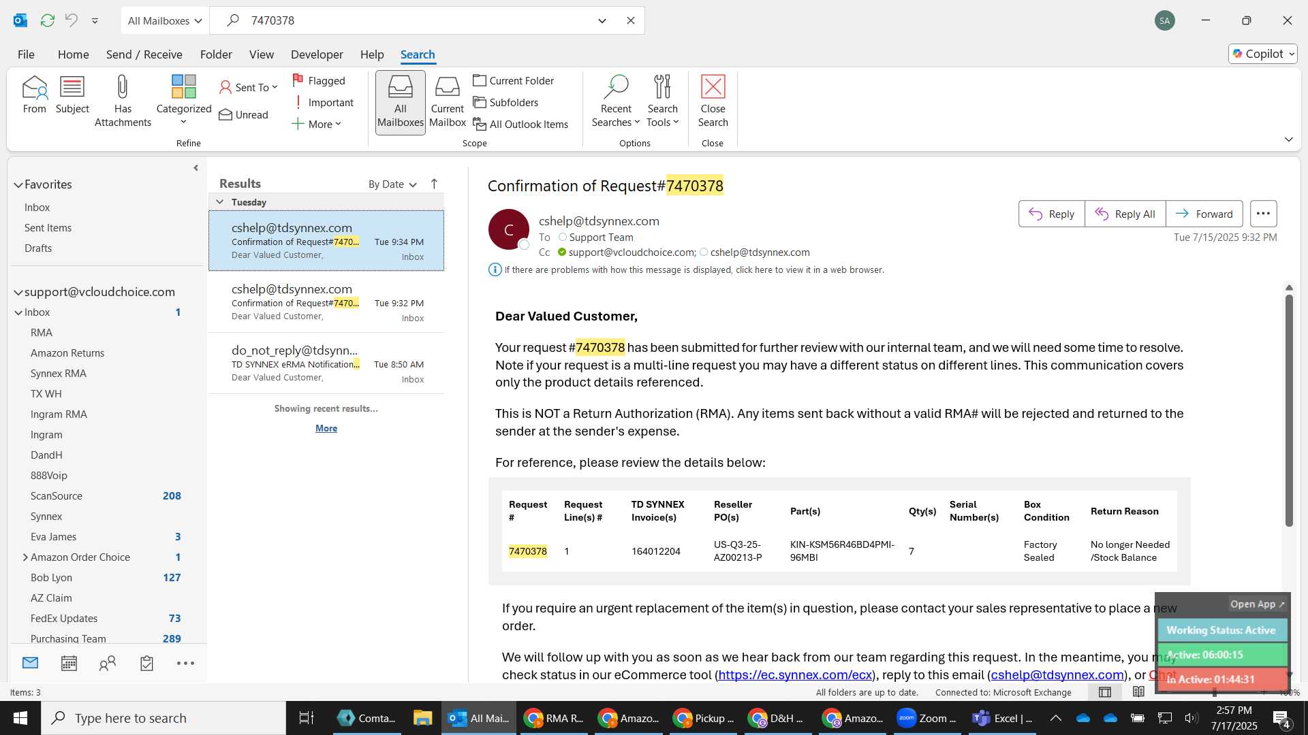This screenshot has width=1308, height=735.
Task: Click the Close Search icon
Action: 713,101
